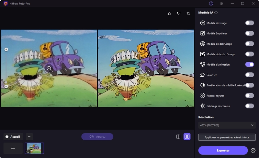Screen dimensions: 259x158
Task: Disable the Modèle d'animation toggle
Action: [x=250, y=64]
